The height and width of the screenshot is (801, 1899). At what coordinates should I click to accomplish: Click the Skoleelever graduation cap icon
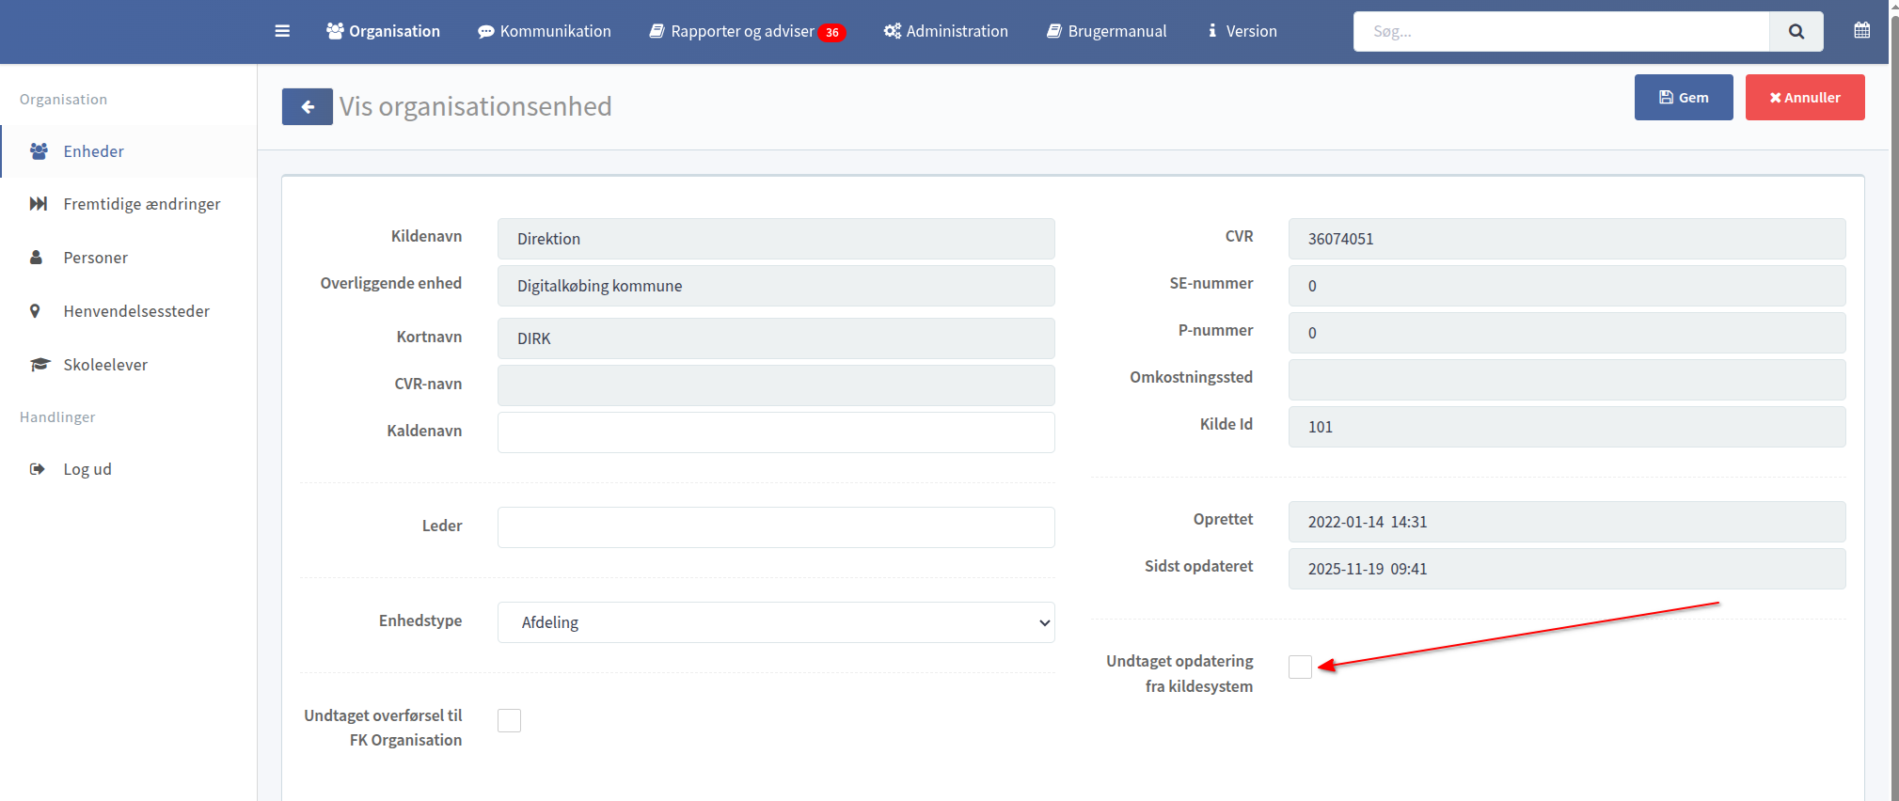[39, 365]
